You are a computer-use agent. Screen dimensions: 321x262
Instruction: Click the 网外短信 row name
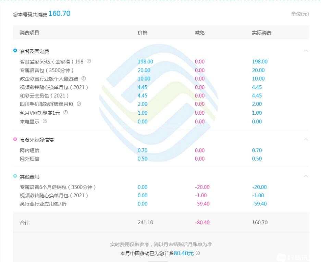[29, 159]
